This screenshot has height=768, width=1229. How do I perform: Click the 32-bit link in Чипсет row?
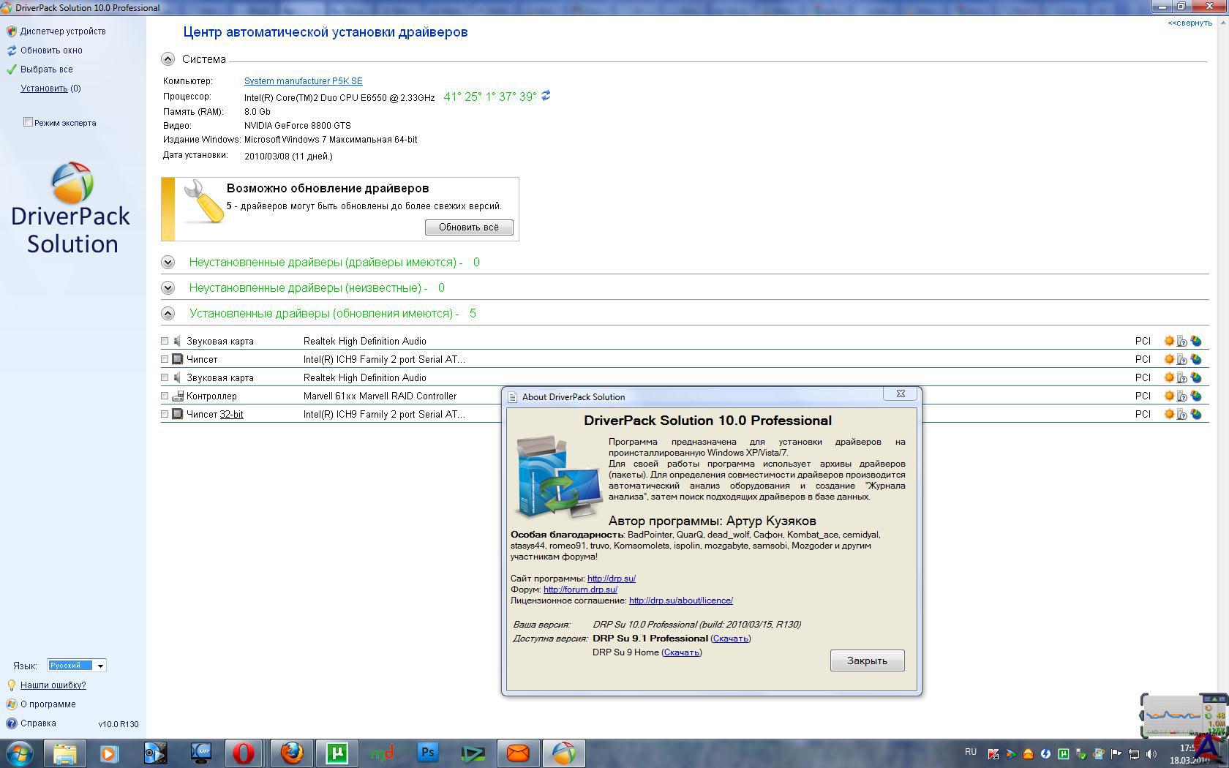[x=231, y=414]
